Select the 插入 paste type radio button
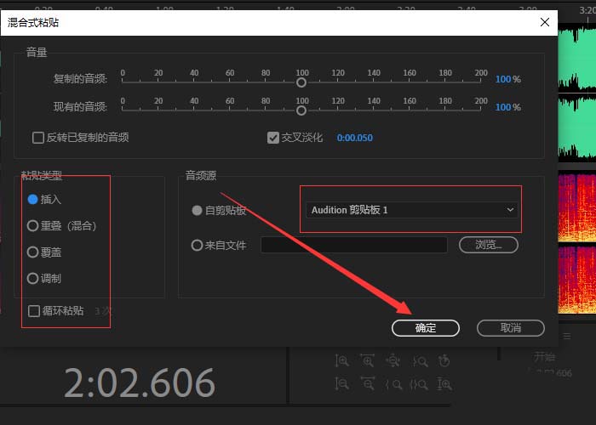The height and width of the screenshot is (425, 596). click(33, 200)
